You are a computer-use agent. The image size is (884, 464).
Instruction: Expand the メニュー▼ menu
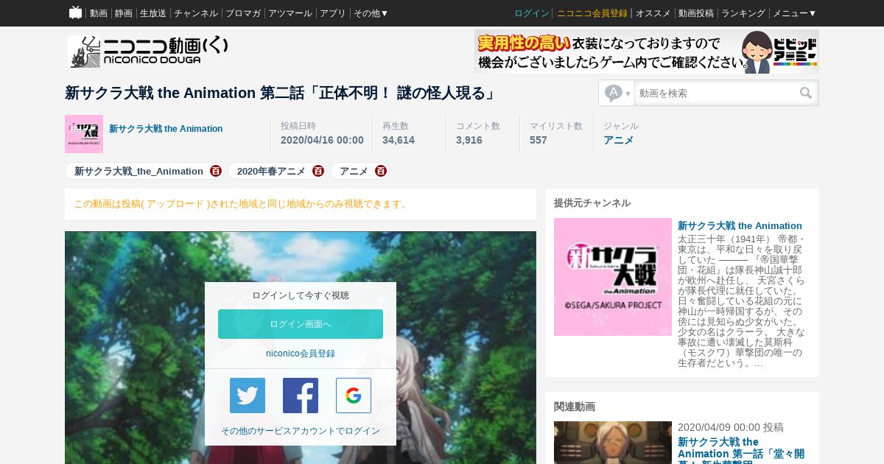(x=794, y=13)
